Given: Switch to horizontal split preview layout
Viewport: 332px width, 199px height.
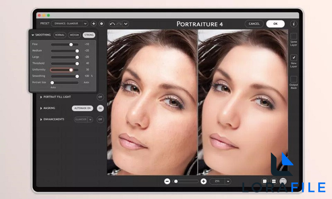Looking at the screenshot, I should [x=274, y=181].
